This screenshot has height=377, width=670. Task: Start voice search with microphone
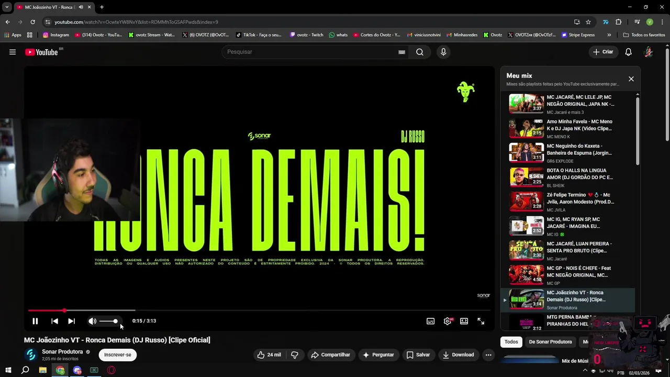click(x=443, y=52)
